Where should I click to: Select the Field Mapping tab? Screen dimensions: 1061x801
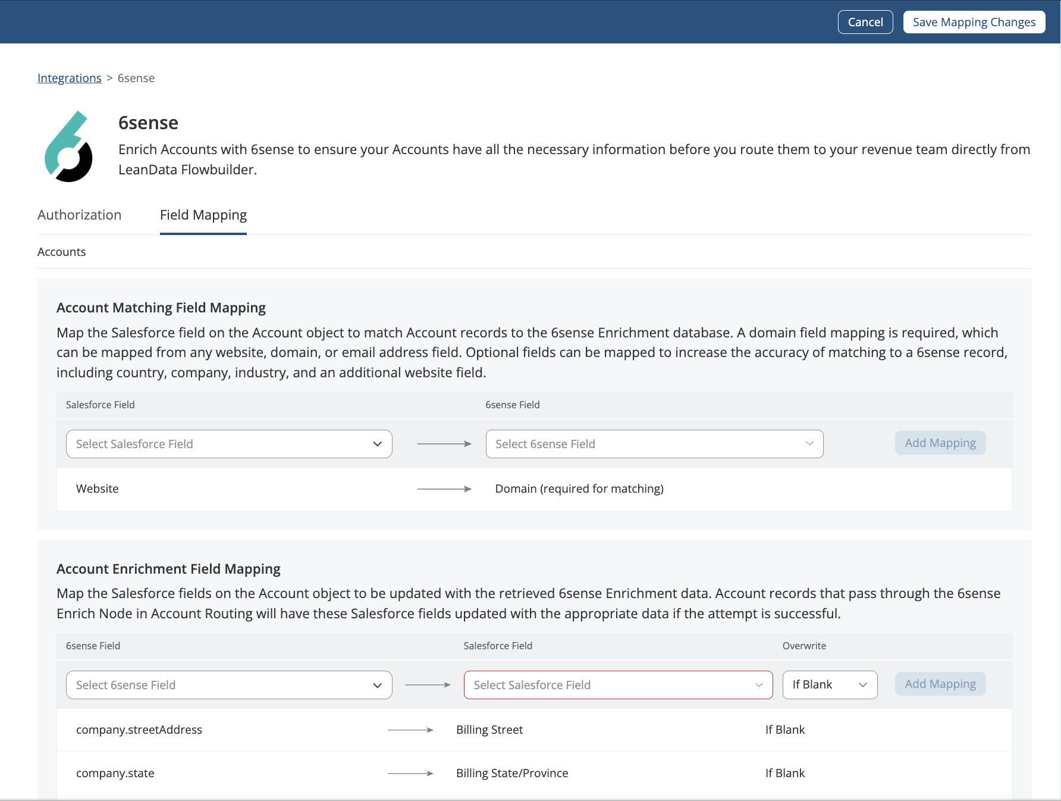point(203,215)
